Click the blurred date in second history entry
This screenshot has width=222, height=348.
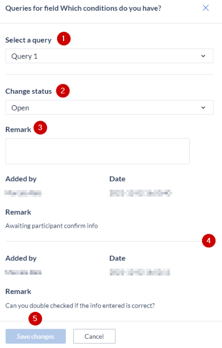pos(140,272)
